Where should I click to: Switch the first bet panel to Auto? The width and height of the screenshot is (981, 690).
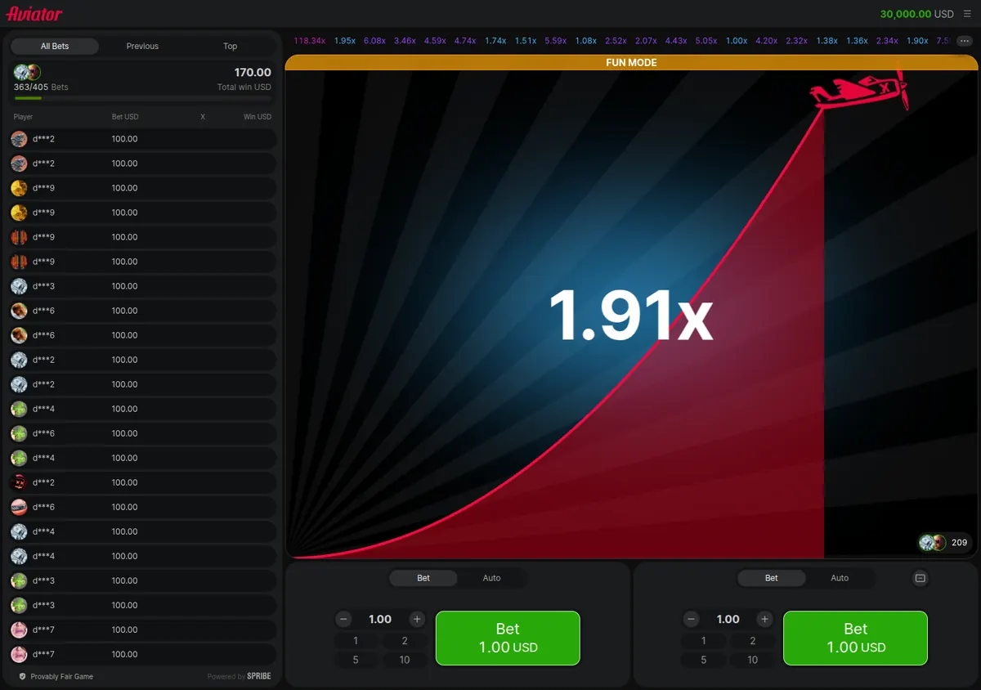coord(491,578)
